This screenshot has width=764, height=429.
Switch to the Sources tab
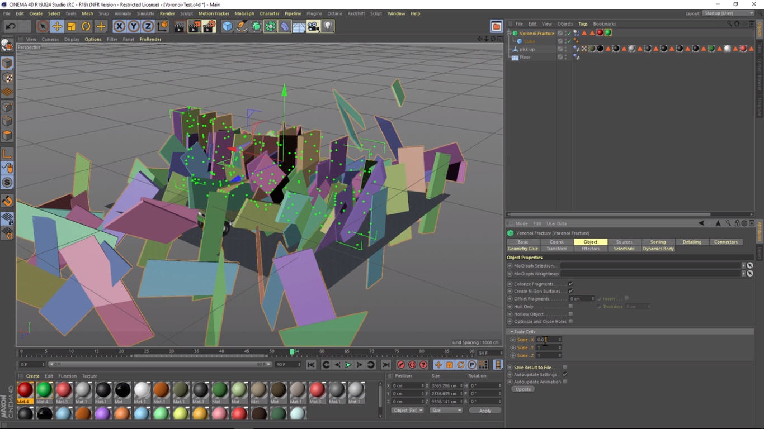pyautogui.click(x=624, y=242)
